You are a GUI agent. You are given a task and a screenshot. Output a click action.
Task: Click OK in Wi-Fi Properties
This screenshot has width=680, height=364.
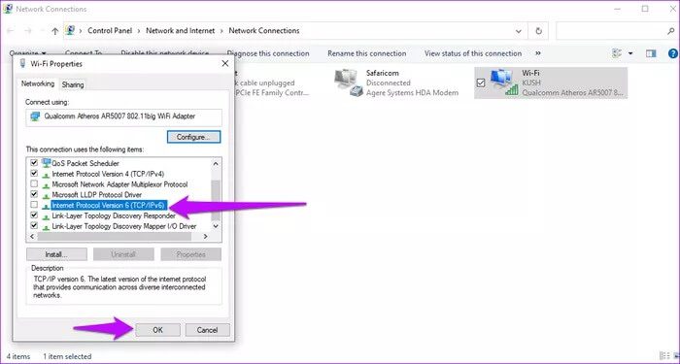(157, 330)
